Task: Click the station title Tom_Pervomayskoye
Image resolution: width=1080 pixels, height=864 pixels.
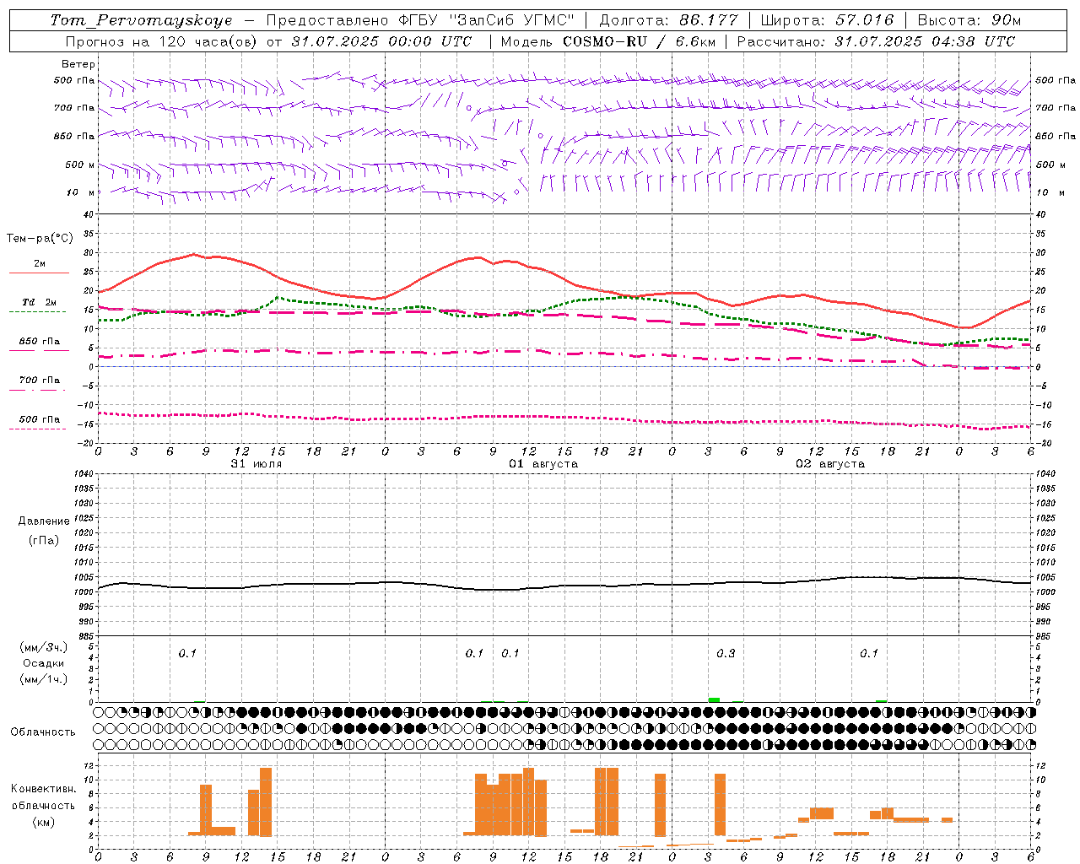Action: (141, 20)
